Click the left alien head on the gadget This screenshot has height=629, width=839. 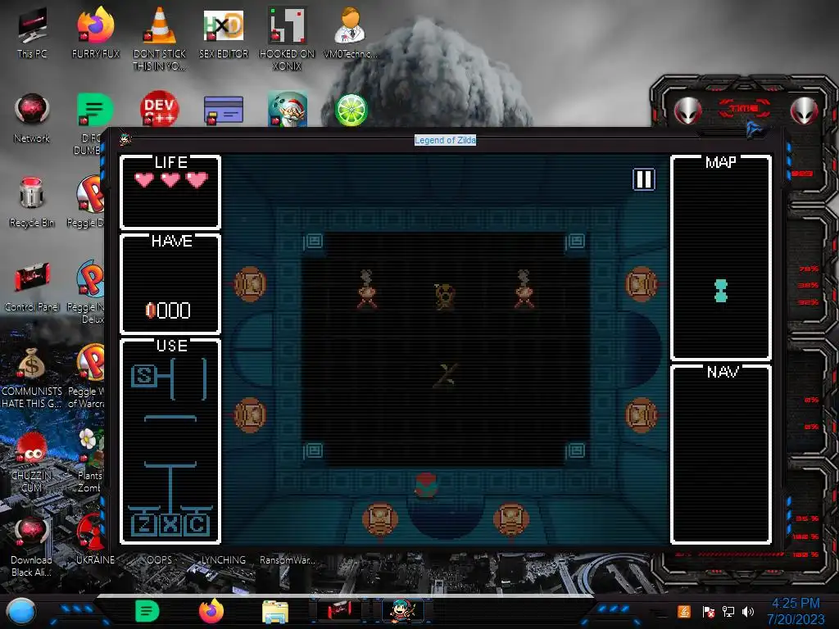pos(687,111)
